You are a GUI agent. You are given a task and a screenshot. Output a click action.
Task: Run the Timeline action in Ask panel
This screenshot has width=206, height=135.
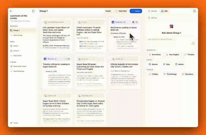189,55
